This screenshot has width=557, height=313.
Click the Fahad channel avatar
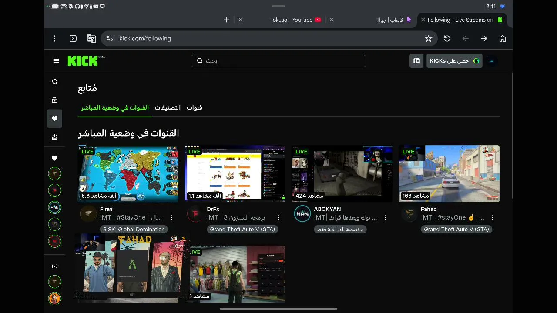(x=409, y=214)
